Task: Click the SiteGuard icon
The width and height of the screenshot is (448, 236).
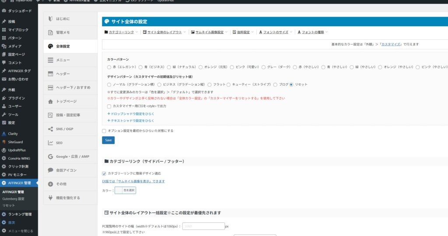Action: pyautogui.click(x=3, y=142)
